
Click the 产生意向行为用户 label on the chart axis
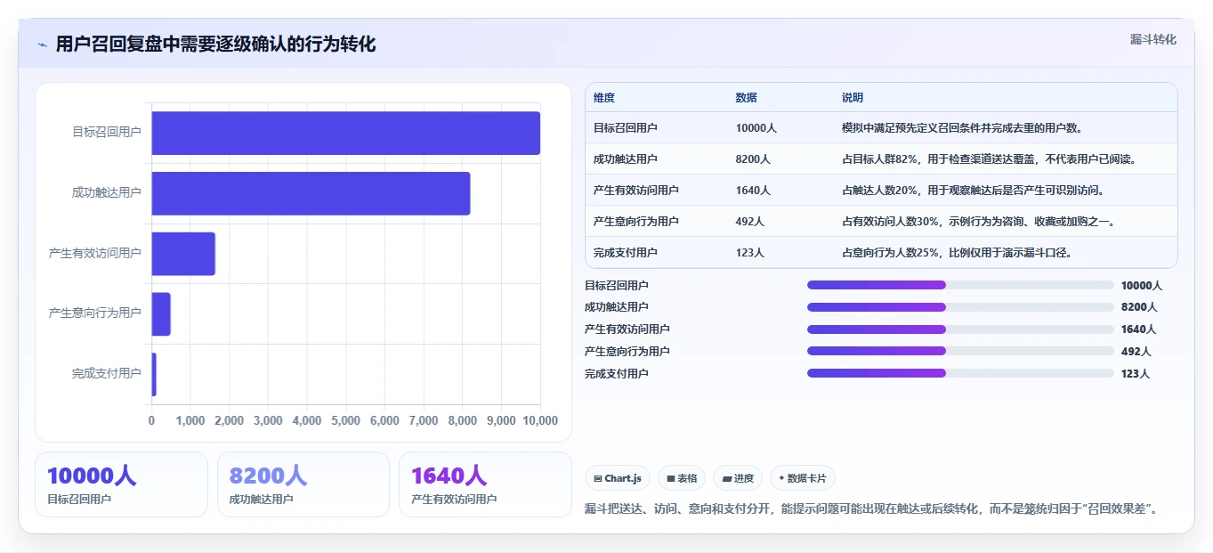coord(95,313)
